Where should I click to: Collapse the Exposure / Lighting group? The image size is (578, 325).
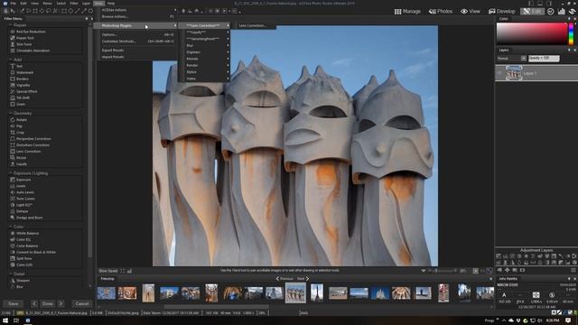(x=10, y=173)
